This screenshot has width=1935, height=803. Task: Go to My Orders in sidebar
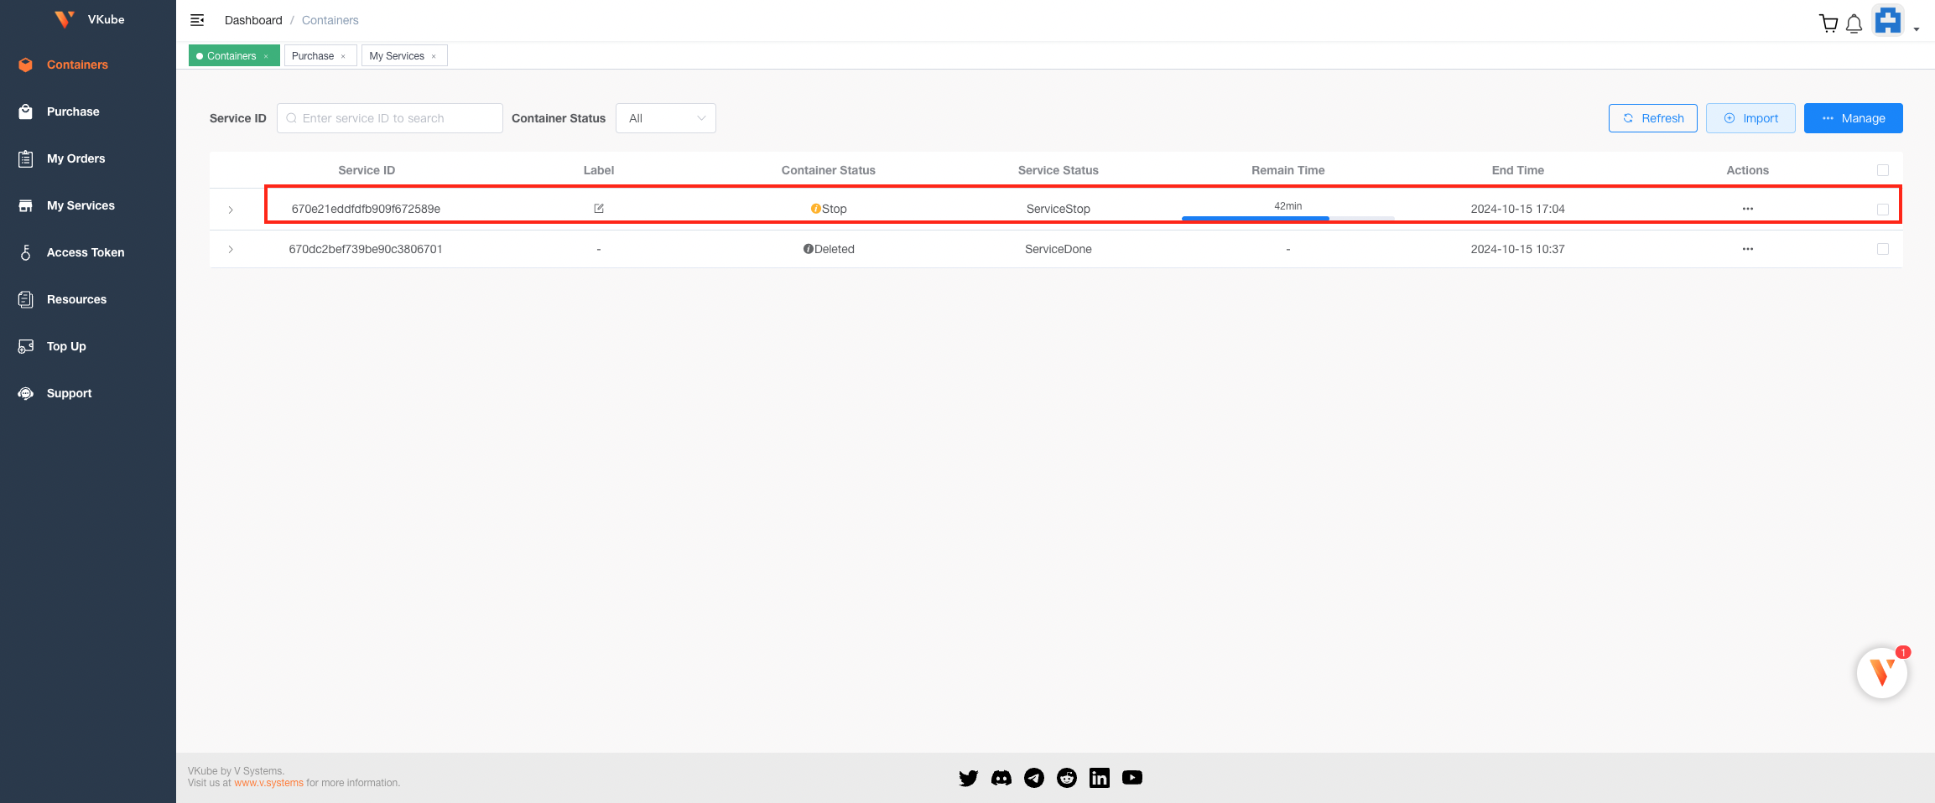tap(75, 158)
